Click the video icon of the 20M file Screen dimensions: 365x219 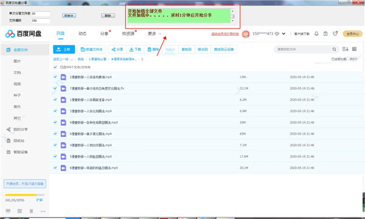pos(63,123)
